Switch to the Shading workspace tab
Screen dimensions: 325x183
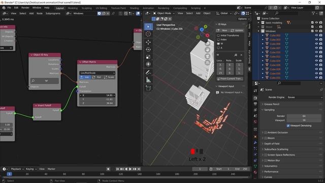pos(134,8)
